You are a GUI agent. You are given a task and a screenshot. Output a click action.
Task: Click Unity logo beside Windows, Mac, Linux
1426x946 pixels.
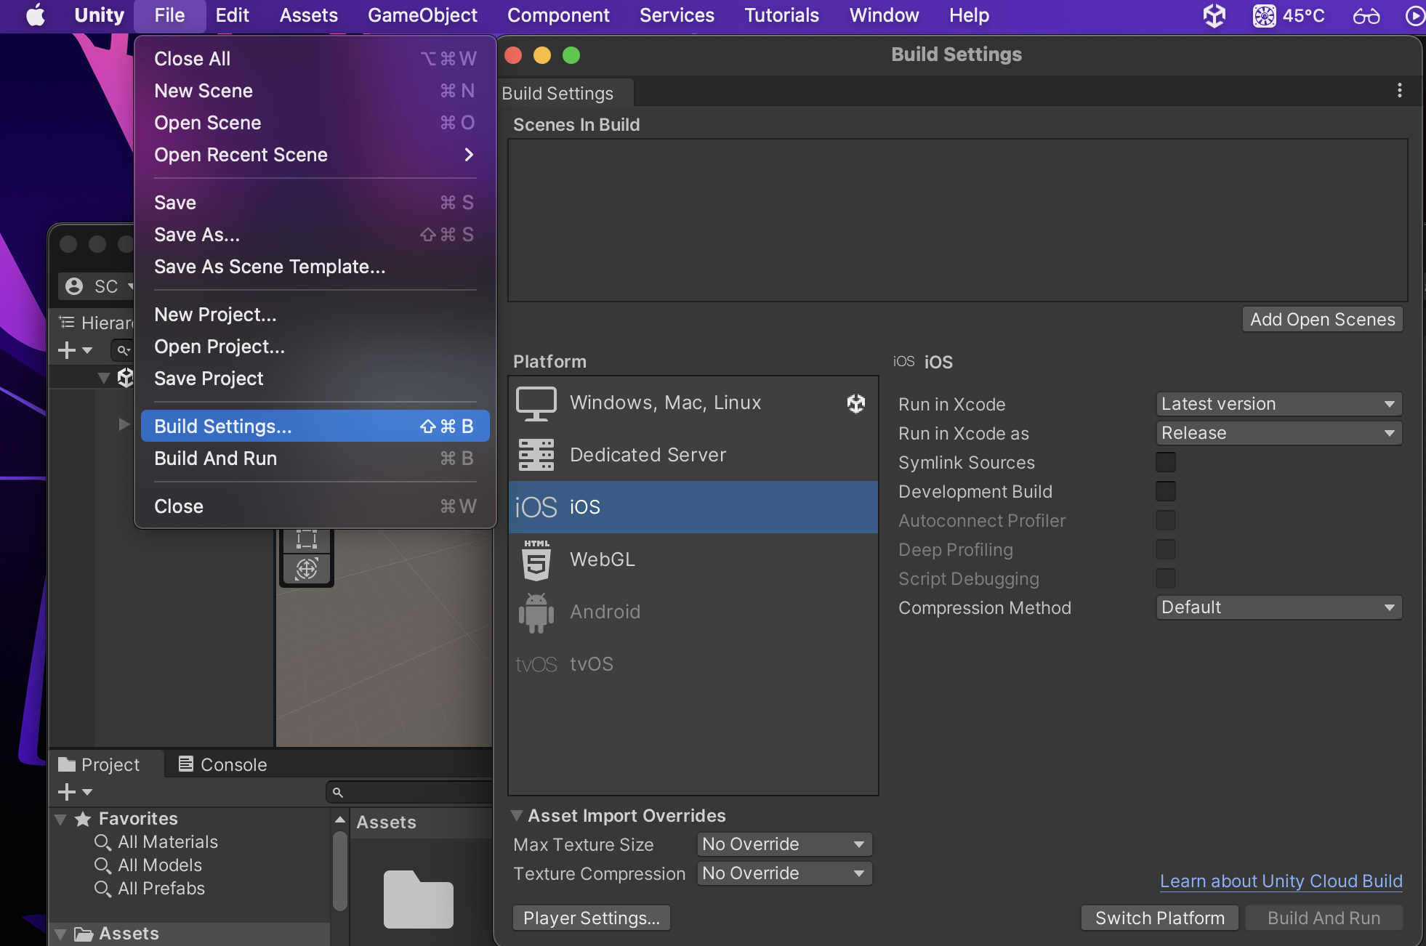[856, 403]
